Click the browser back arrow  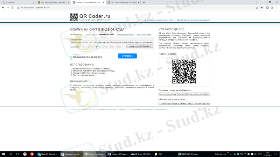point(3,8)
